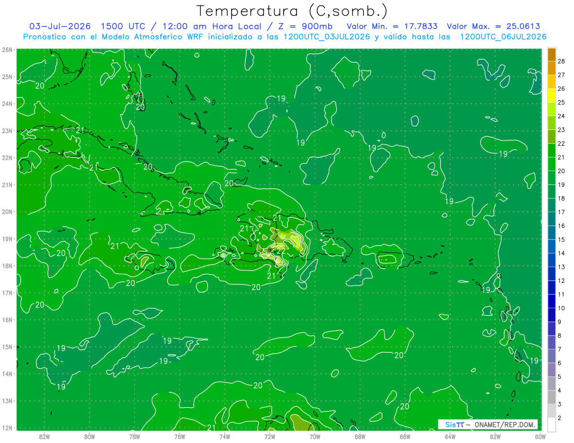
Task: Click the "Valor Min. = 17.7833" readout
Action: point(392,27)
